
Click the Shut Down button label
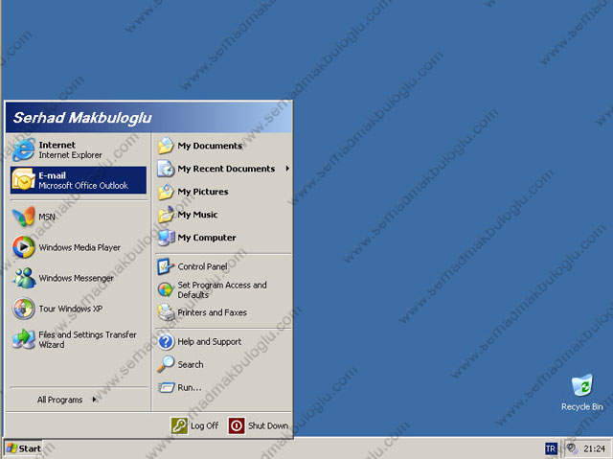tap(268, 425)
